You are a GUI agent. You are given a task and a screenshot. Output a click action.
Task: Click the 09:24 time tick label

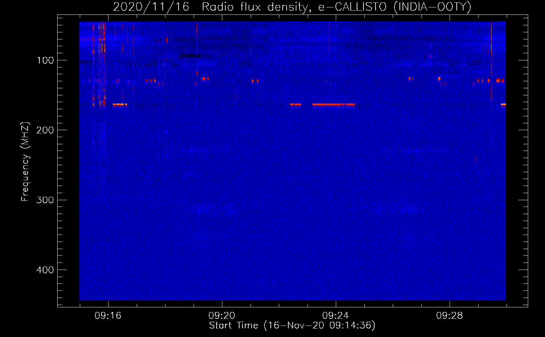pos(335,316)
